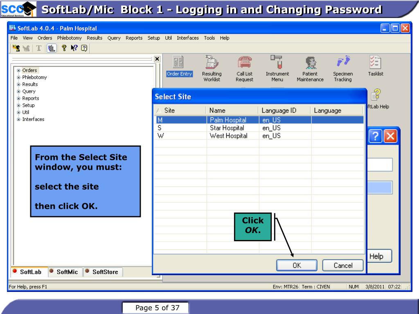Activate the arrow-with-question-mark context help icon
The image size is (419, 314).
[74, 48]
